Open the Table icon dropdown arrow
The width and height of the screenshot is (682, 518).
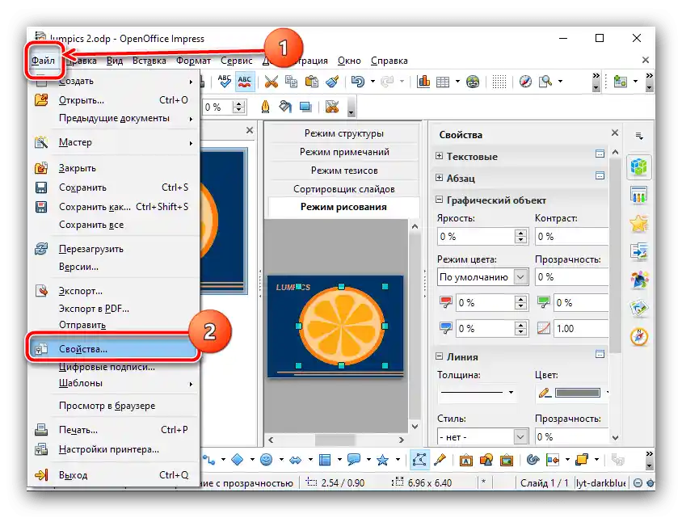[457, 82]
